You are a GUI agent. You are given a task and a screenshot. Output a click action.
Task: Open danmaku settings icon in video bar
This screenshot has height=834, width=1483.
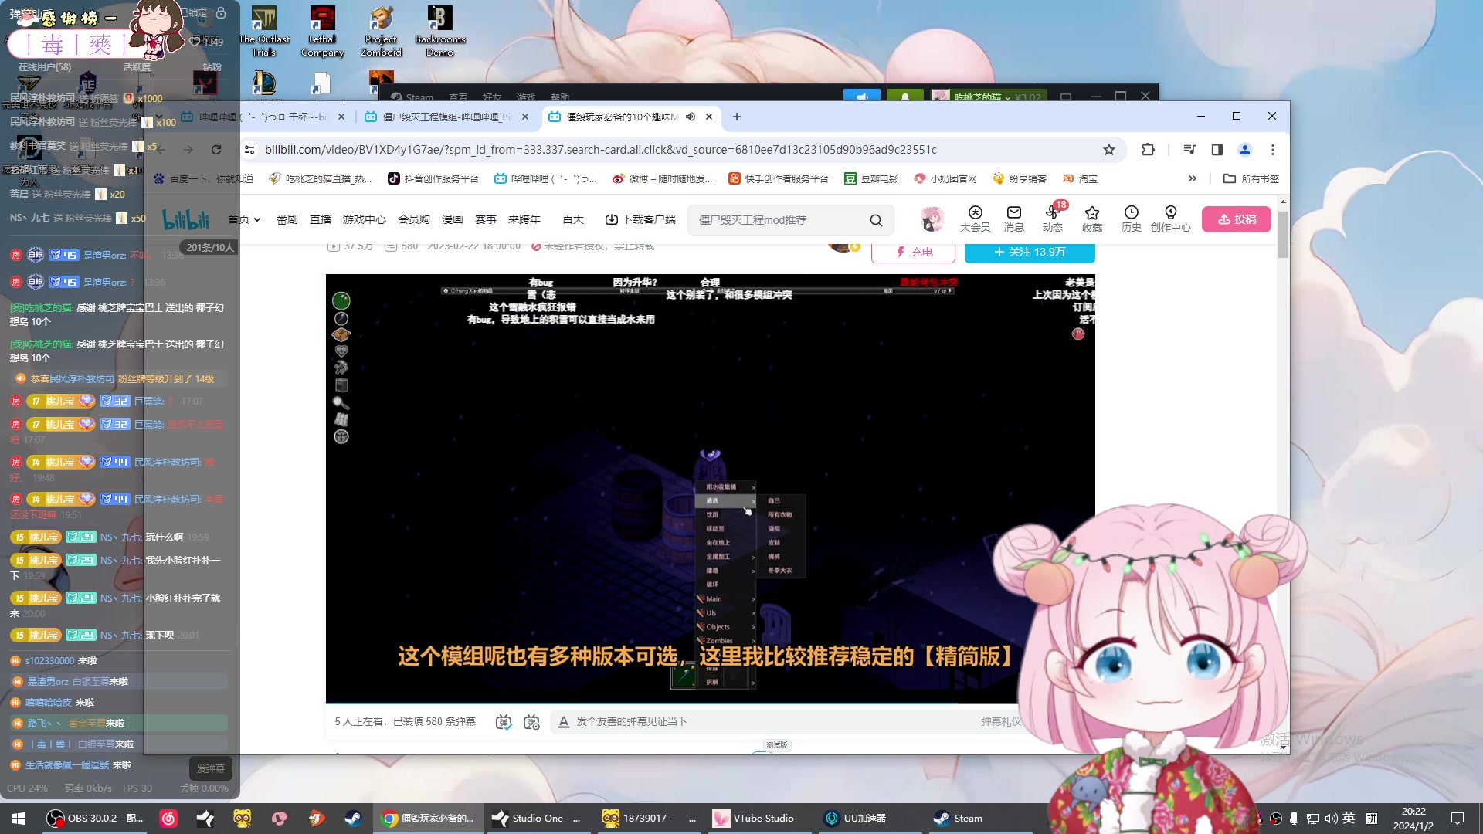pos(531,722)
